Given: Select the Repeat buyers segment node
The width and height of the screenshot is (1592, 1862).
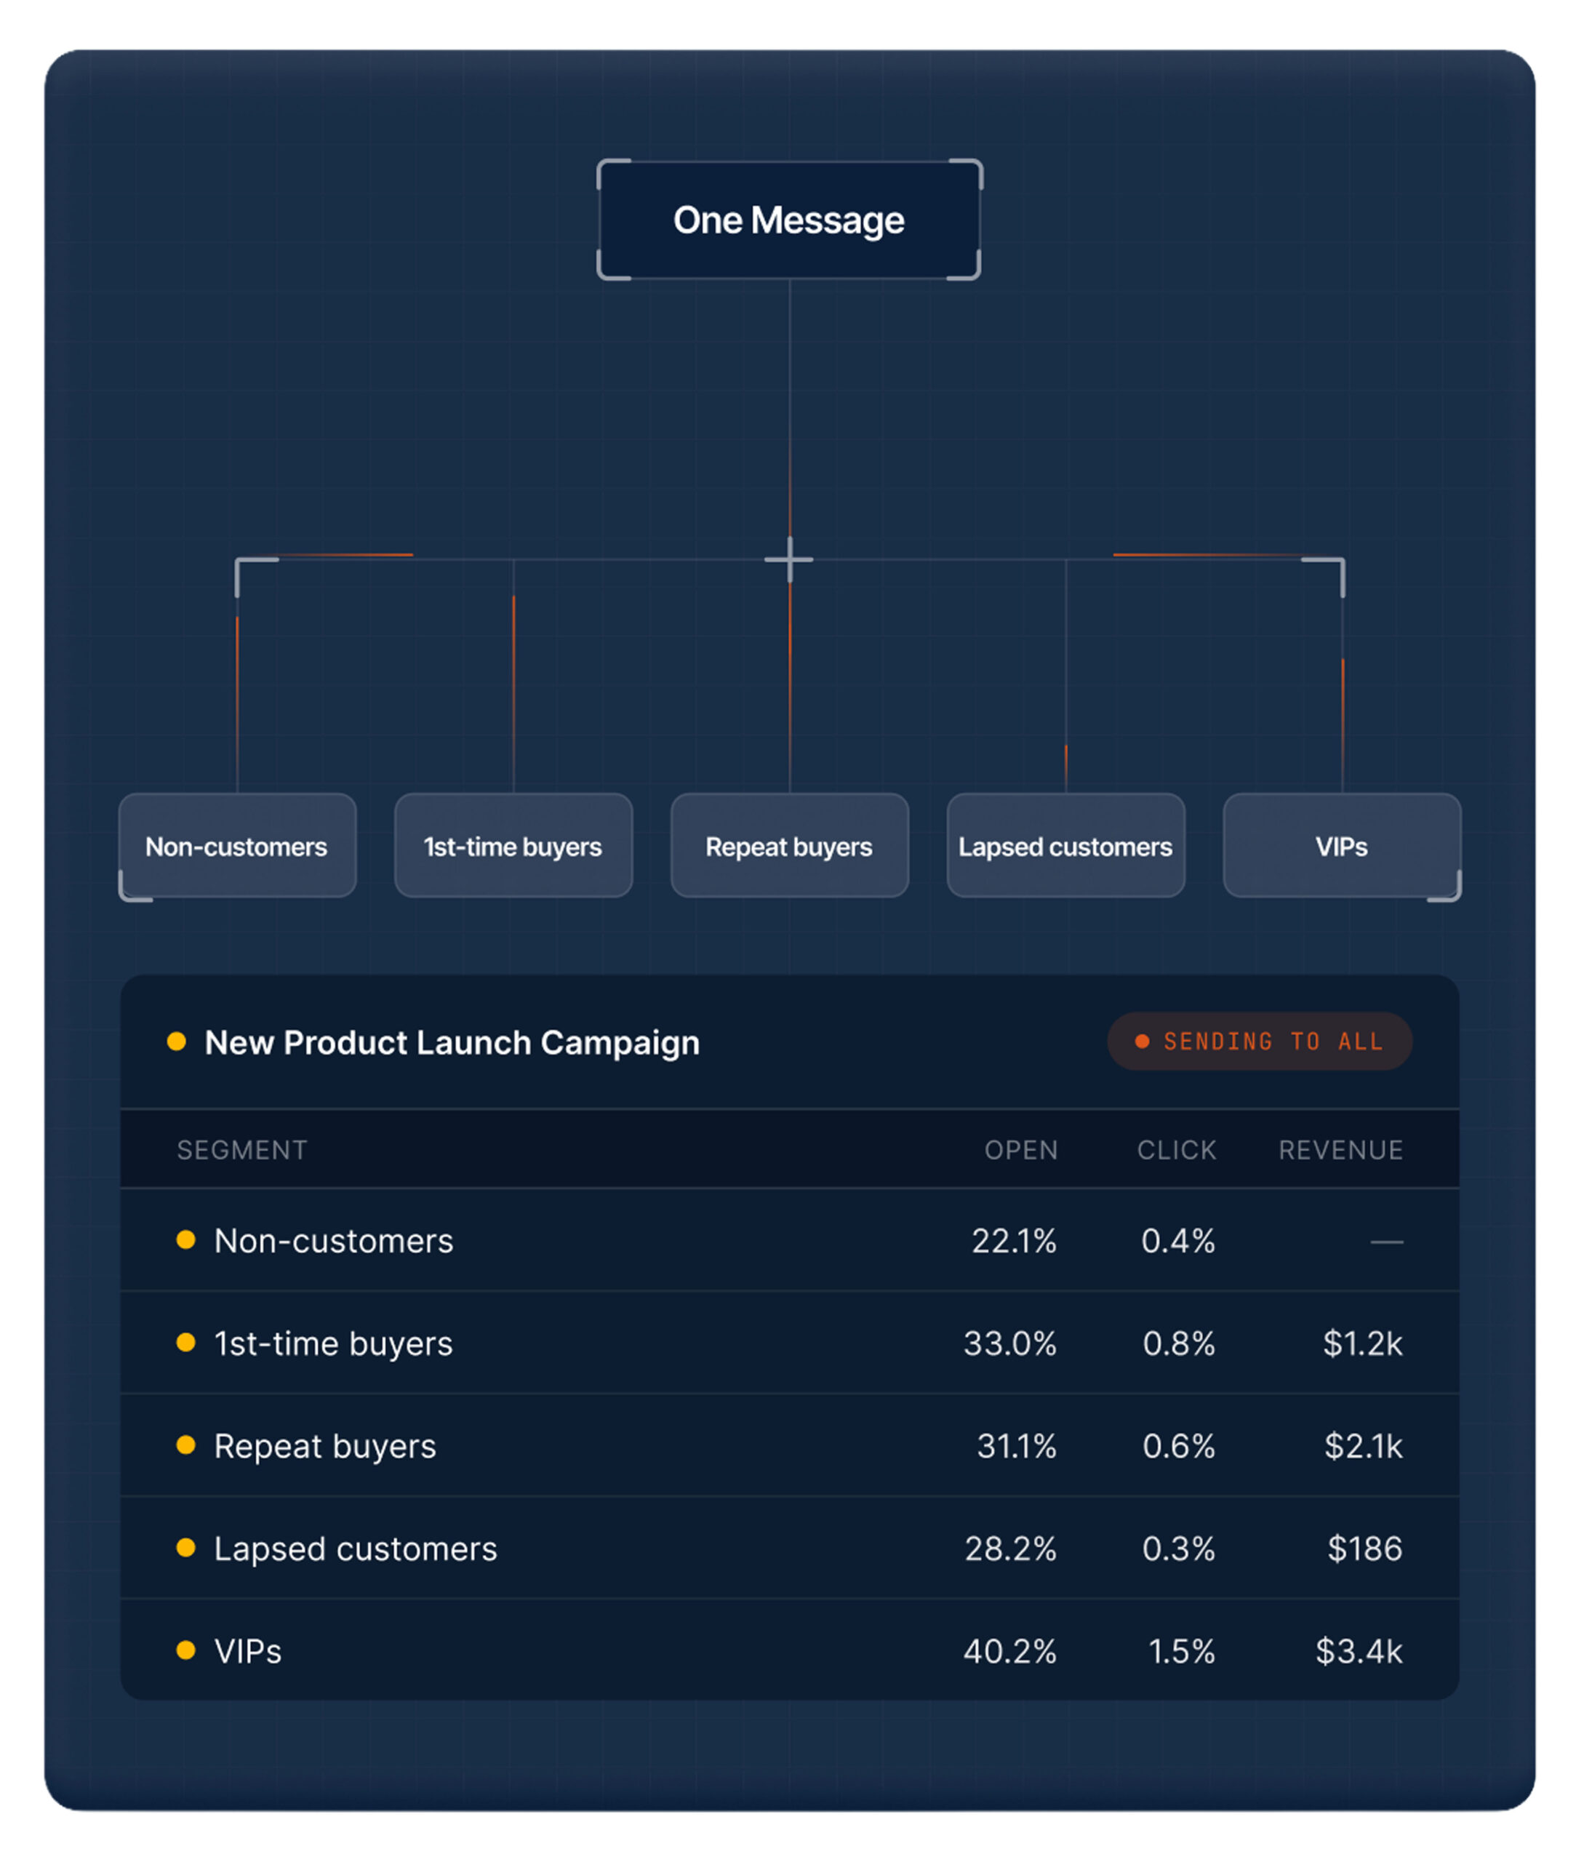Looking at the screenshot, I should pos(790,844).
